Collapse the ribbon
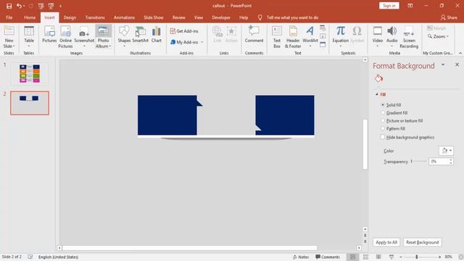This screenshot has width=464, height=261. (x=460, y=53)
